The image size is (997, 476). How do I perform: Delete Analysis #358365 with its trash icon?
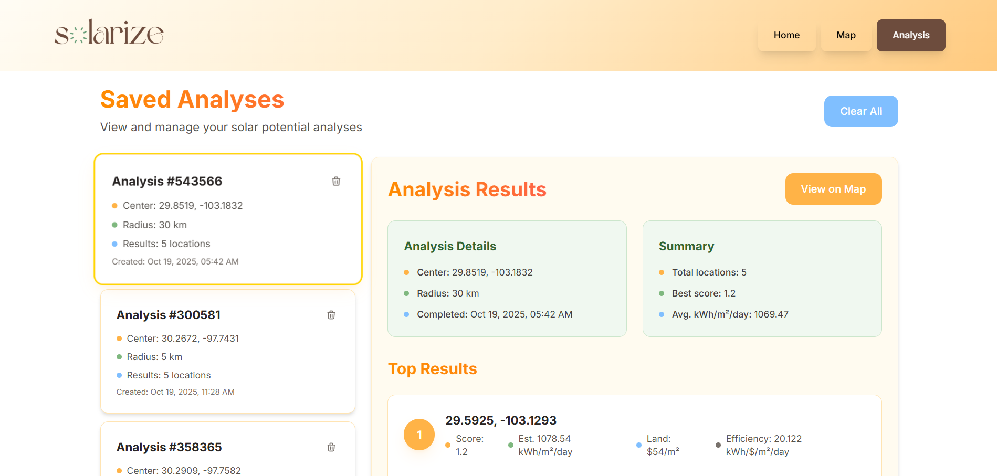pyautogui.click(x=331, y=447)
